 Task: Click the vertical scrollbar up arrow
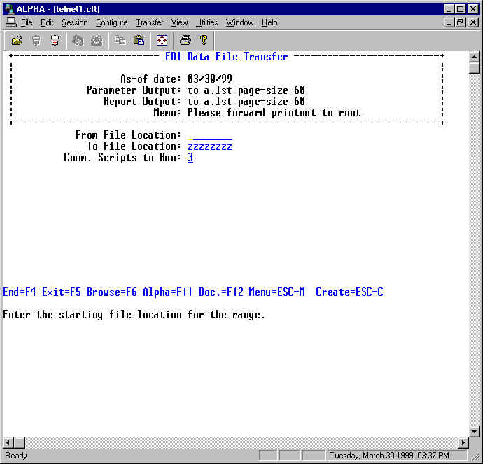point(475,57)
